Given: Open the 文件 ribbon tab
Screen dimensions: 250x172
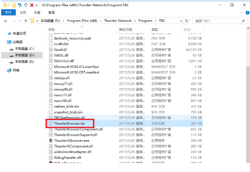Looking at the screenshot, I should coord(8,12).
